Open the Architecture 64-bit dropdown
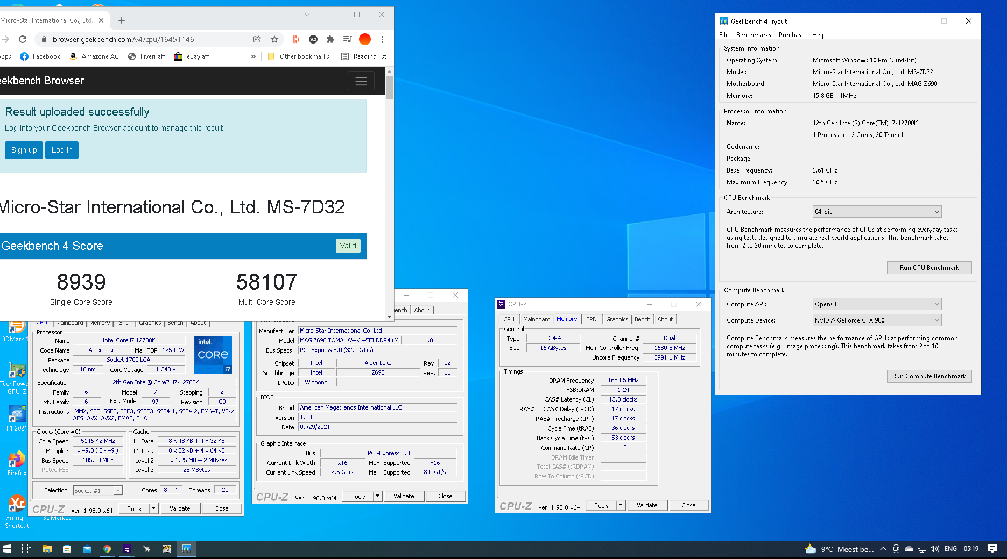This screenshot has width=1007, height=559. point(877,212)
